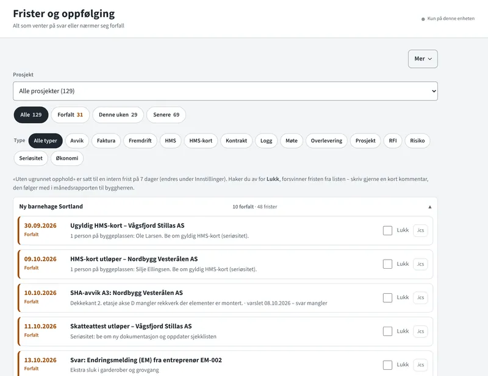
Task: Show only Forfalt 31 deadlines
Action: coord(70,115)
